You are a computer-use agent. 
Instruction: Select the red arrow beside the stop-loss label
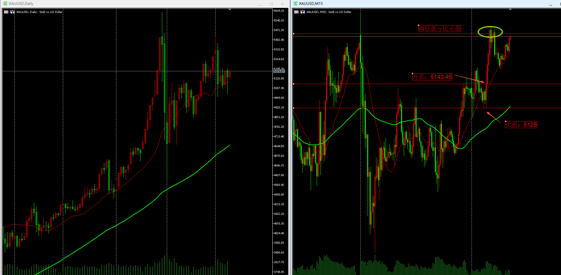(x=494, y=117)
